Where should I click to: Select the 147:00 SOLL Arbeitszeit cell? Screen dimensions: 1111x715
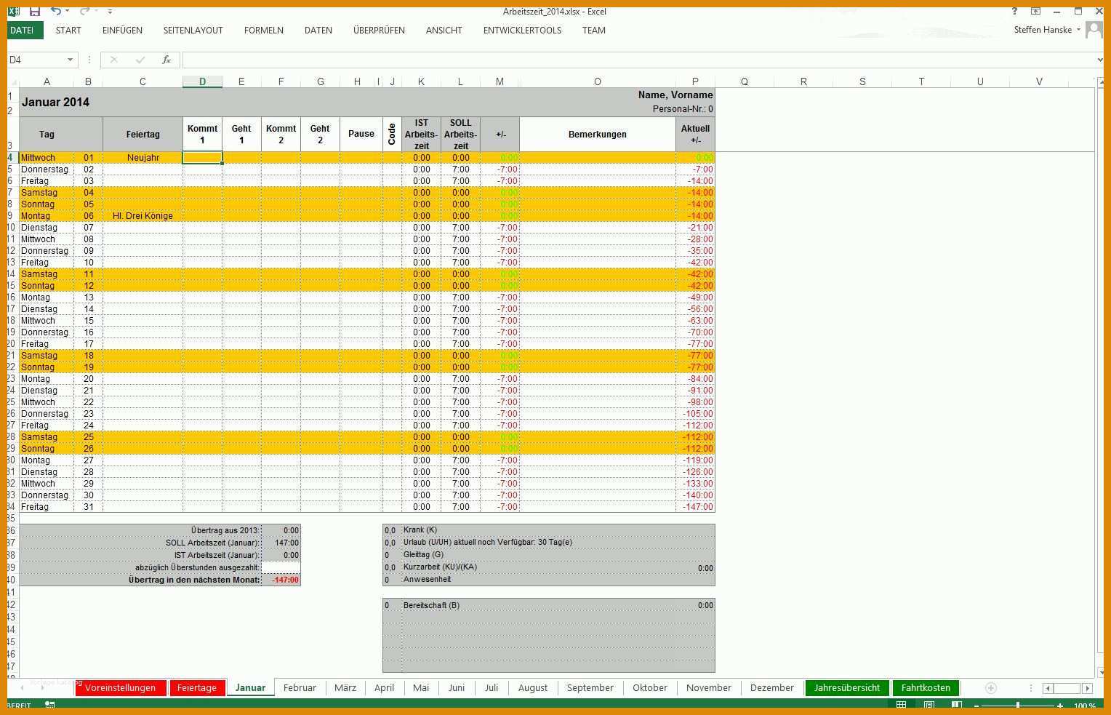point(281,543)
